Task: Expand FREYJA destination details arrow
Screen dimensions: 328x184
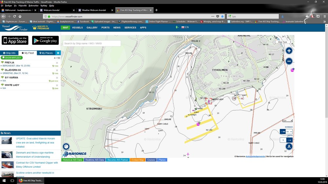Action: pyautogui.click(x=1, y=66)
